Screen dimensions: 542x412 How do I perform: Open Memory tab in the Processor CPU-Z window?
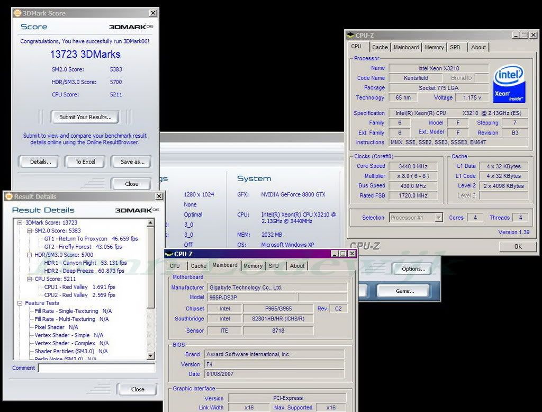434,47
